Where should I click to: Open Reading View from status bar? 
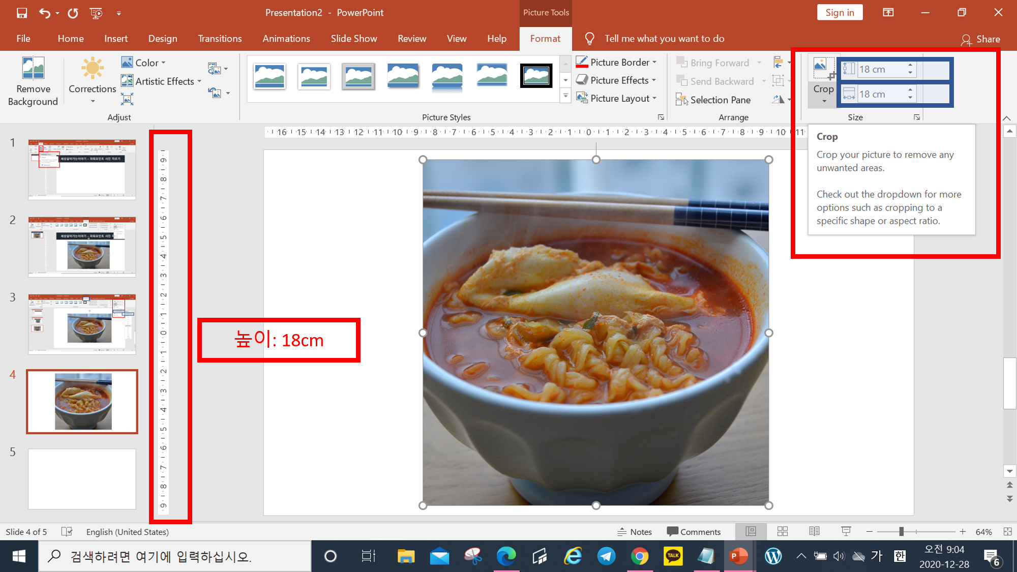[x=814, y=531]
